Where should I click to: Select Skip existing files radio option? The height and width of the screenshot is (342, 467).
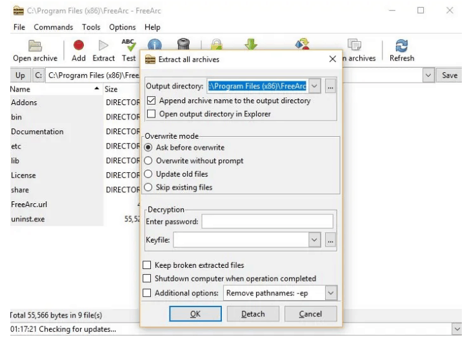click(150, 187)
